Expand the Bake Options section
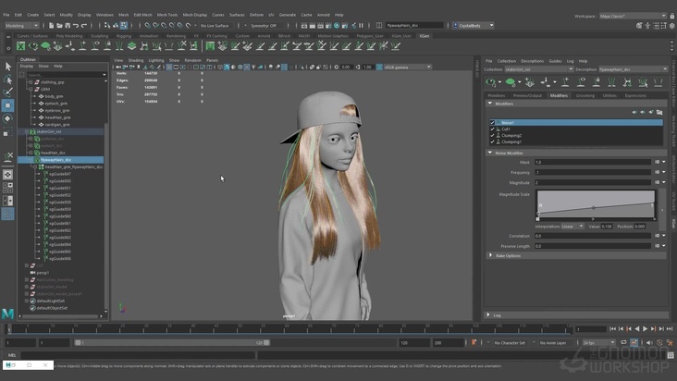 [x=508, y=255]
